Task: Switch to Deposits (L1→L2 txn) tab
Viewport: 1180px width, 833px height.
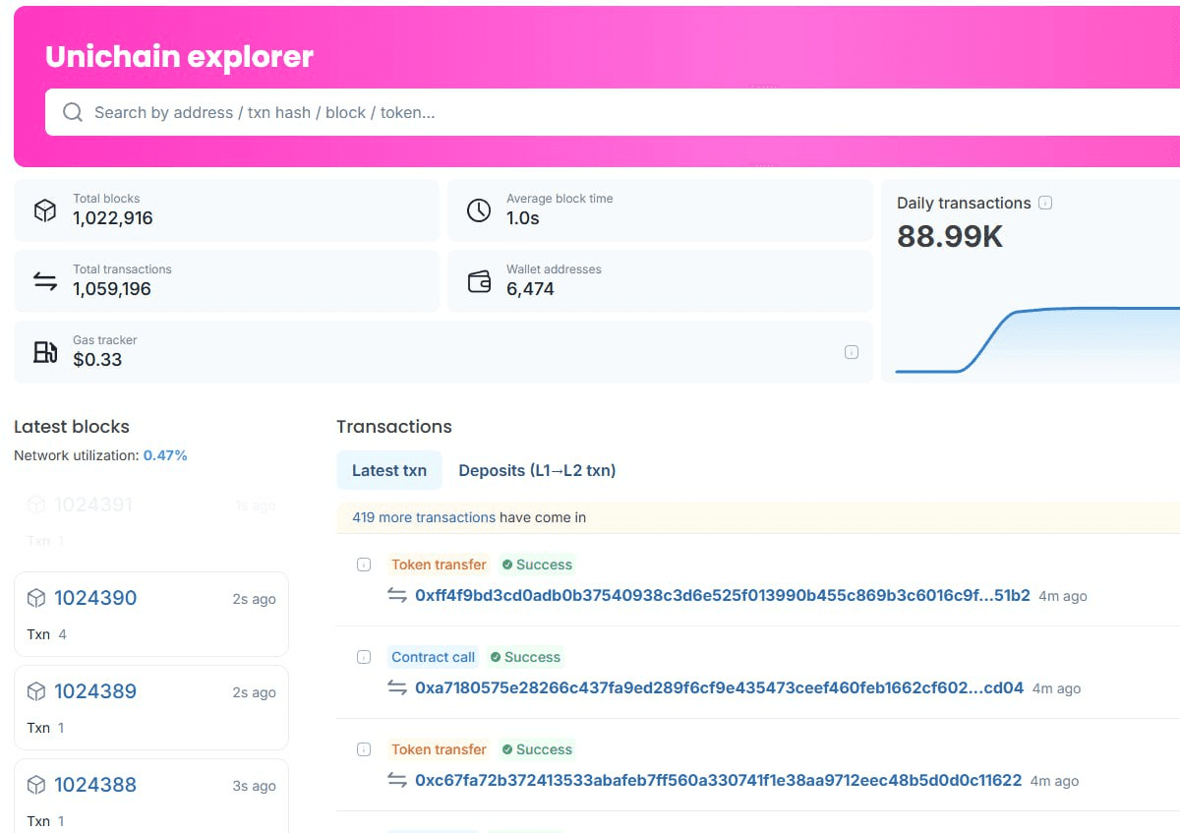Action: pyautogui.click(x=537, y=470)
